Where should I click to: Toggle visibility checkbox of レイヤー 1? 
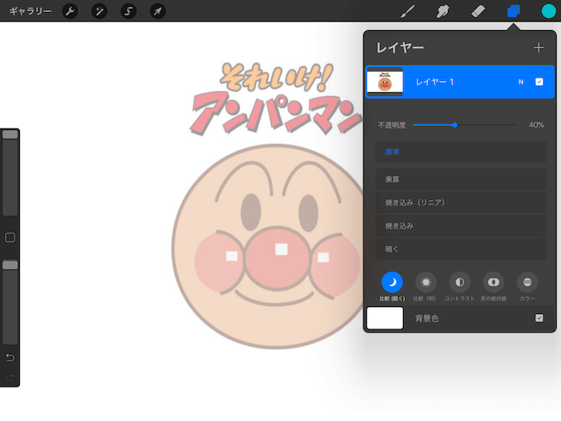coord(539,82)
